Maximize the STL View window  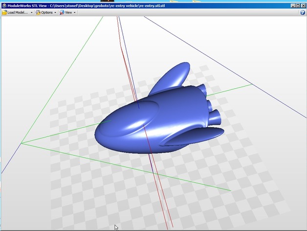pos(297,4)
